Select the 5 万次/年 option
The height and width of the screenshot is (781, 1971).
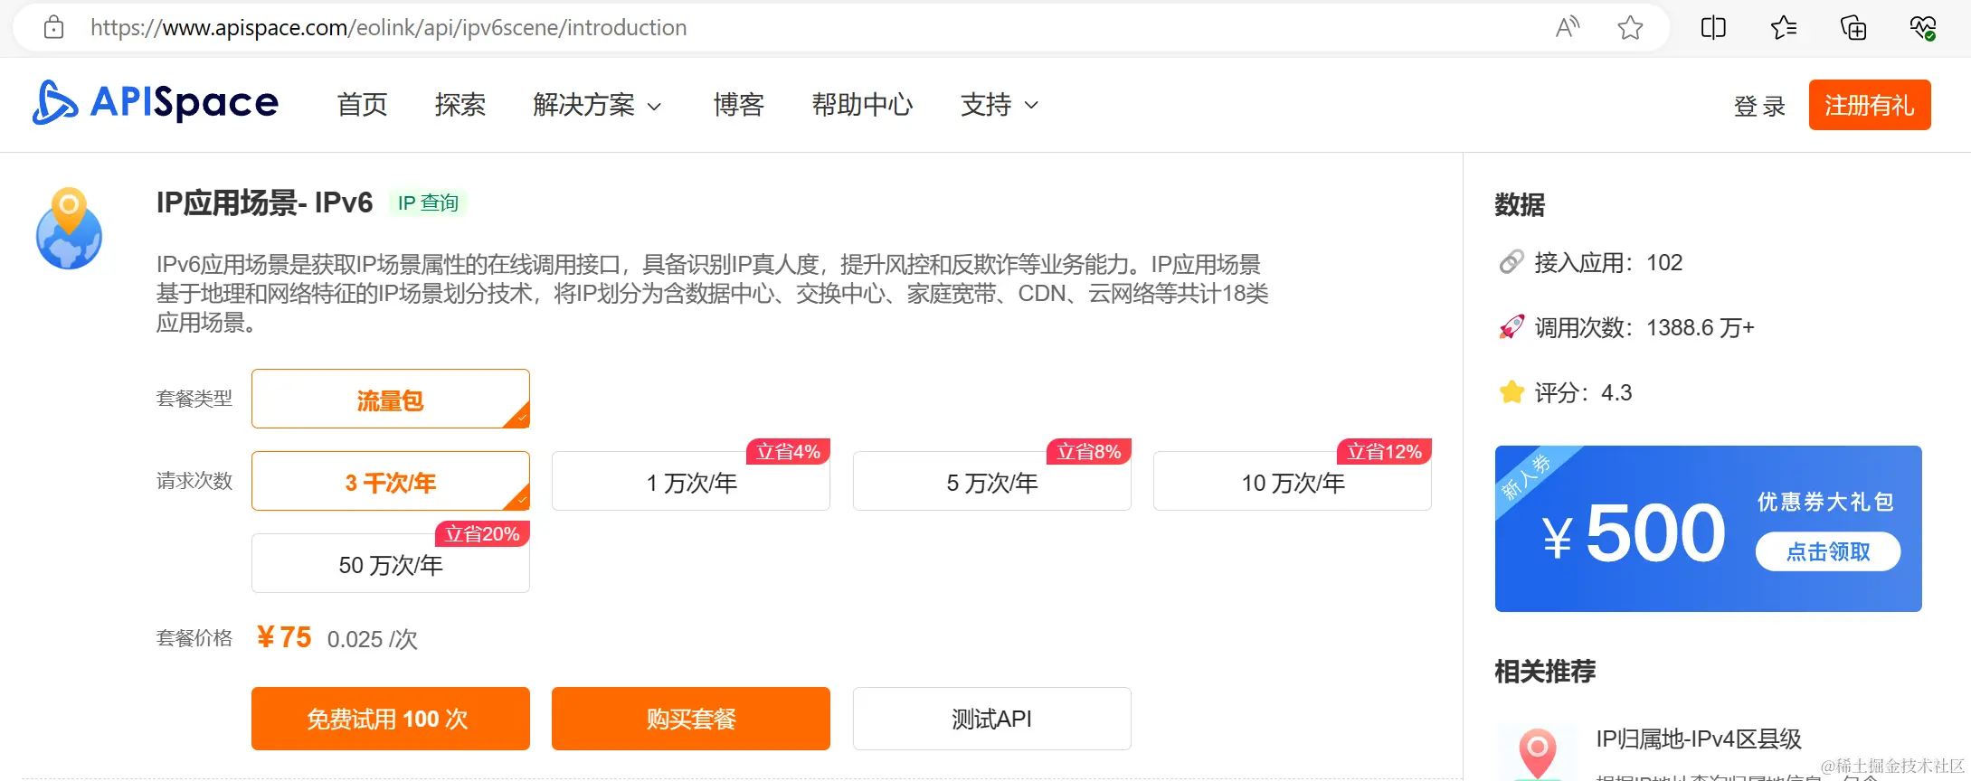point(992,481)
